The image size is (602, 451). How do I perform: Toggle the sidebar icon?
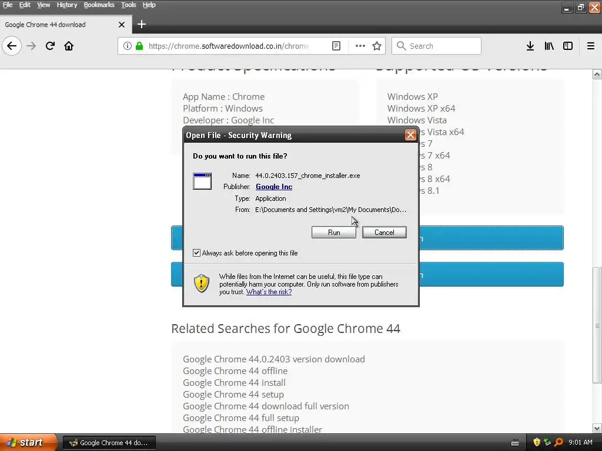[x=568, y=46]
